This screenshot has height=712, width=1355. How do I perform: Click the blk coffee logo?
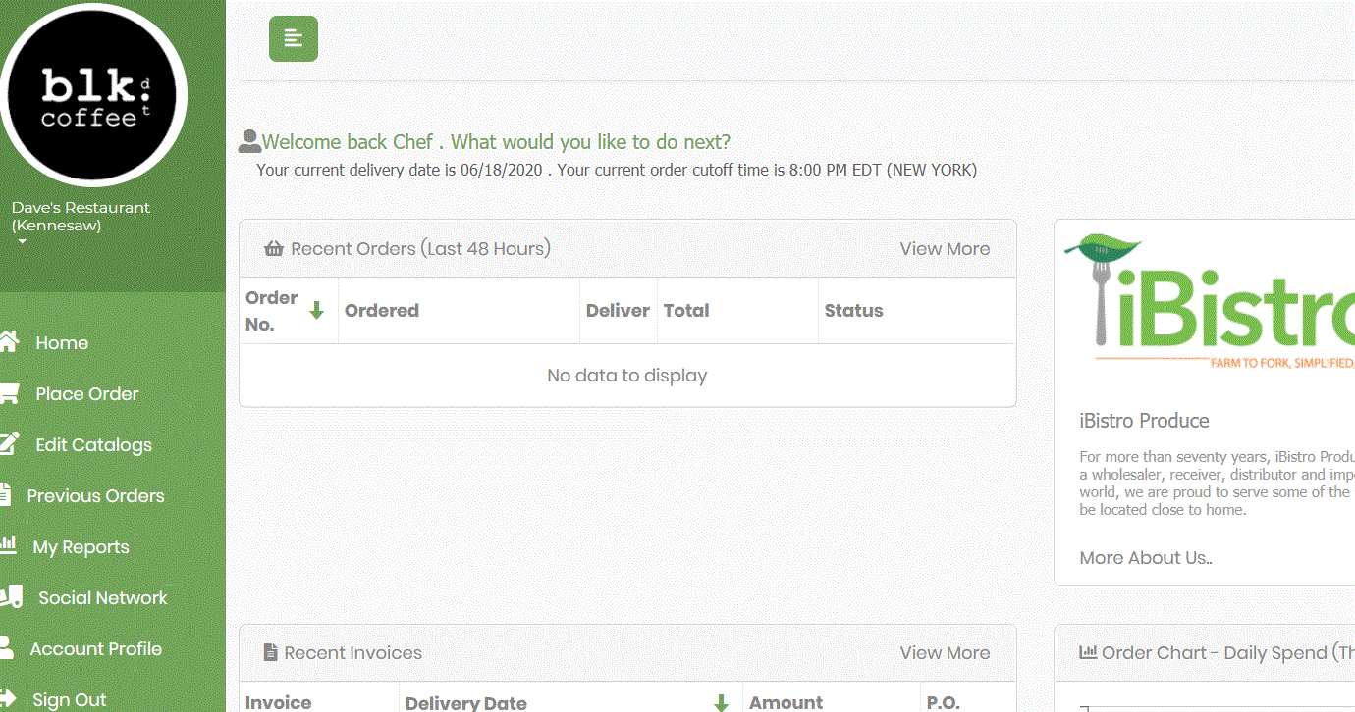(94, 94)
